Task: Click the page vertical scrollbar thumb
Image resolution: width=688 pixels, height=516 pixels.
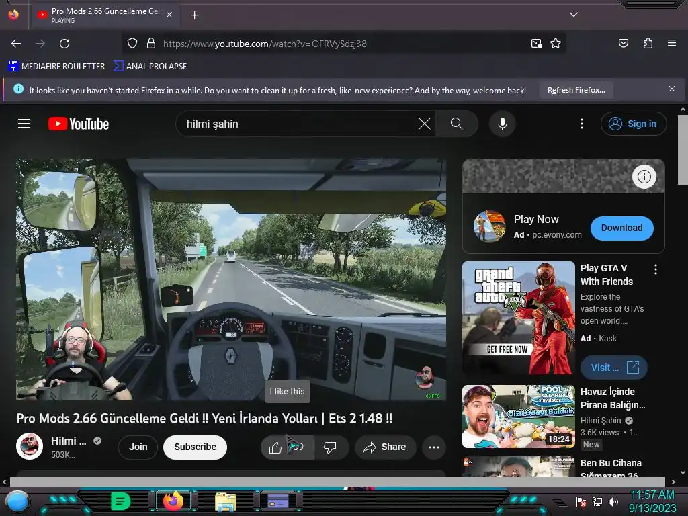Action: pos(683,150)
